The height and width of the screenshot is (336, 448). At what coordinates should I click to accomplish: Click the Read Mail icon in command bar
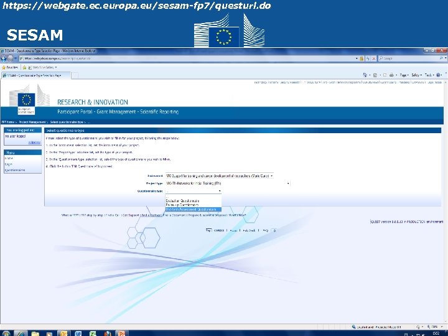coord(385,75)
